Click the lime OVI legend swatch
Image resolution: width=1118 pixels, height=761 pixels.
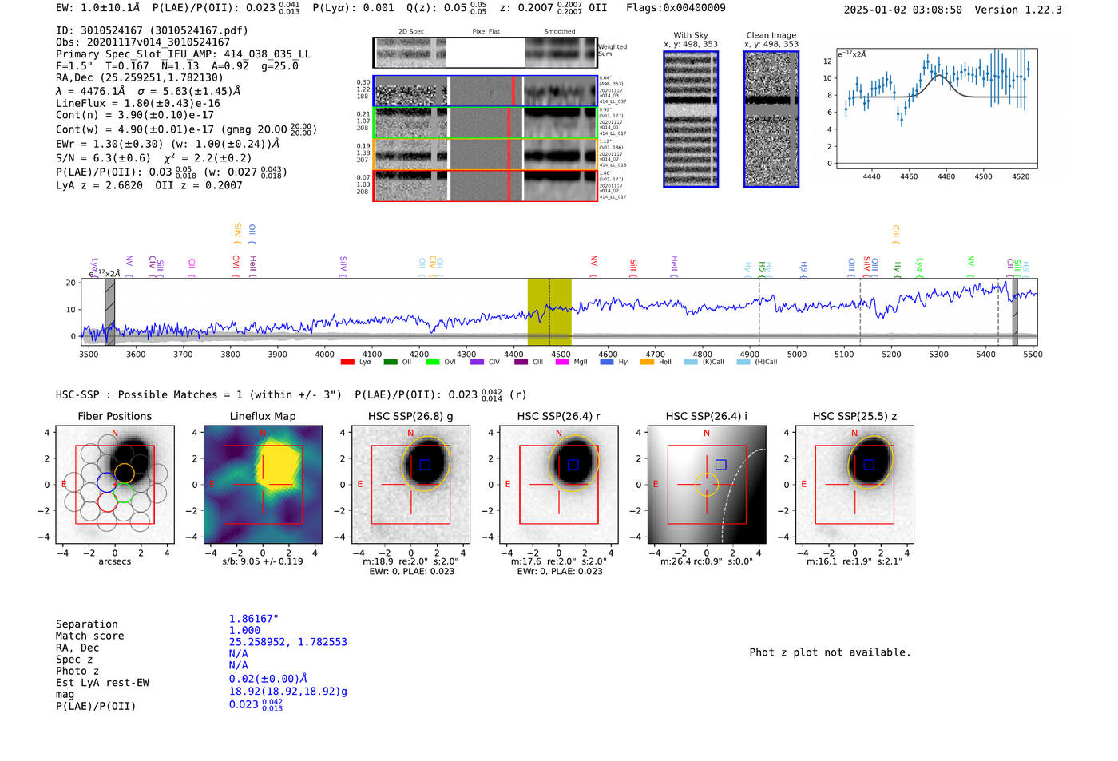pyautogui.click(x=433, y=363)
